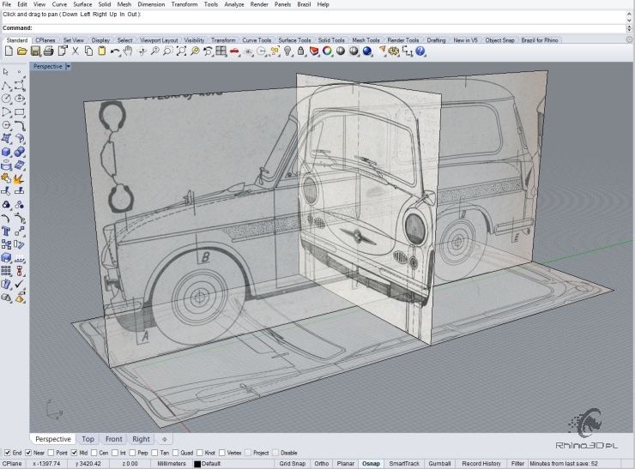Viewport: 635px width, 469px height.
Task: Select the Box solid tool
Action: [7, 152]
